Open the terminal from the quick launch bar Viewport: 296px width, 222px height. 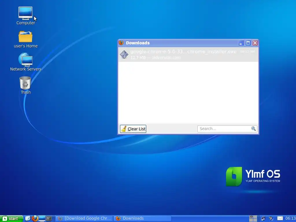point(49,219)
